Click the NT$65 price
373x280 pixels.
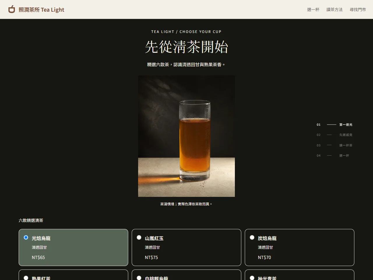(x=38, y=257)
